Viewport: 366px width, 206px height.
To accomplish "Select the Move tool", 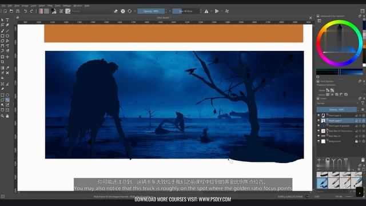I will [7, 57].
